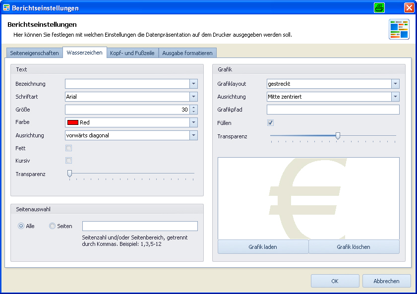Click the Grafik löschen button
417x294 pixels.
pyautogui.click(x=354, y=247)
